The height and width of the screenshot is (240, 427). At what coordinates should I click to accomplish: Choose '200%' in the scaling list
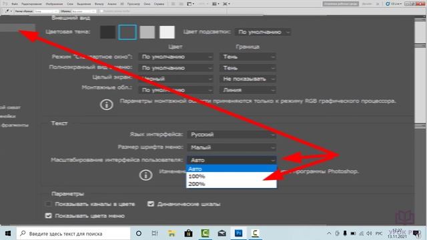pyautogui.click(x=232, y=184)
